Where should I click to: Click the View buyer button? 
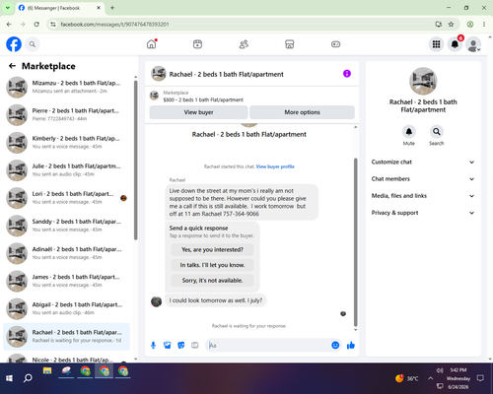198,112
